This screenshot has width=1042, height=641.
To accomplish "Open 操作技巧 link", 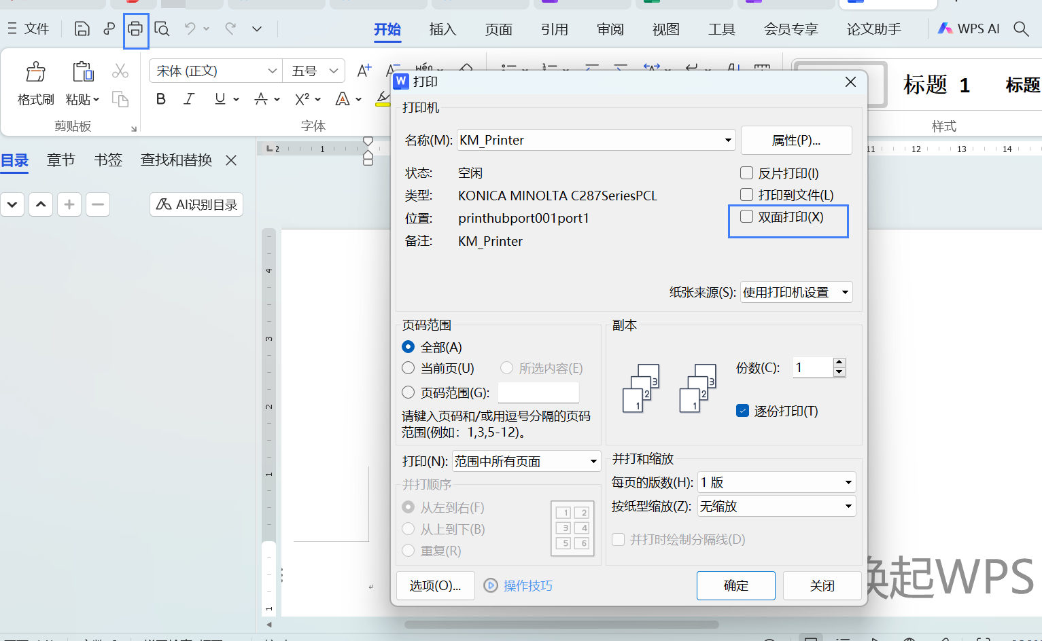I will tap(527, 585).
